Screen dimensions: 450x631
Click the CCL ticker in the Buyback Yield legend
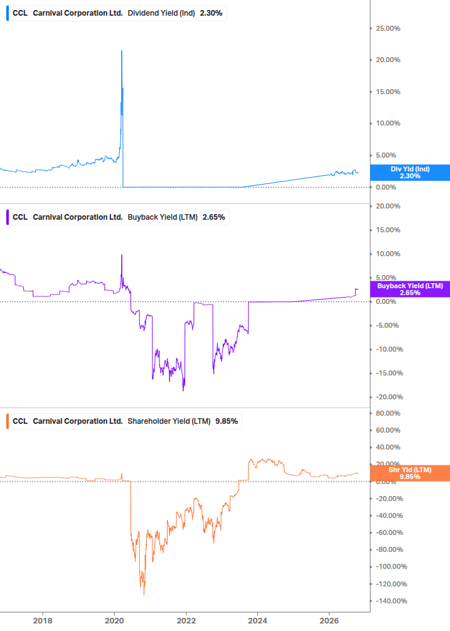point(20,217)
